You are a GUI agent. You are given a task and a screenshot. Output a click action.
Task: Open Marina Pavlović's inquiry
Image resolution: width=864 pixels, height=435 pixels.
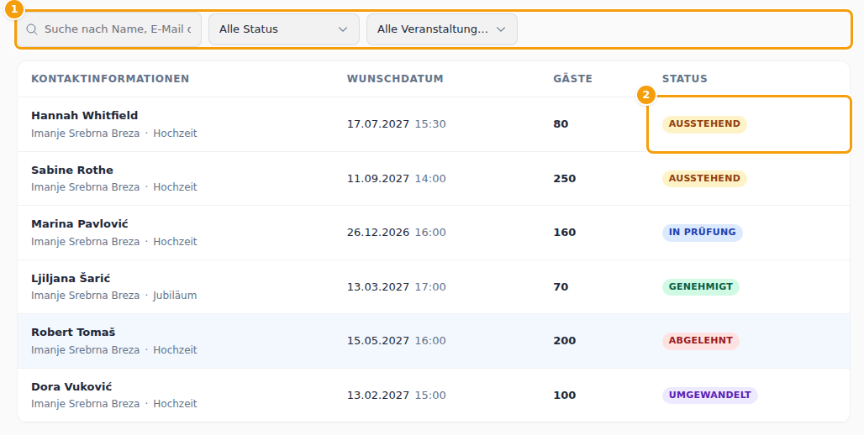[x=434, y=233]
